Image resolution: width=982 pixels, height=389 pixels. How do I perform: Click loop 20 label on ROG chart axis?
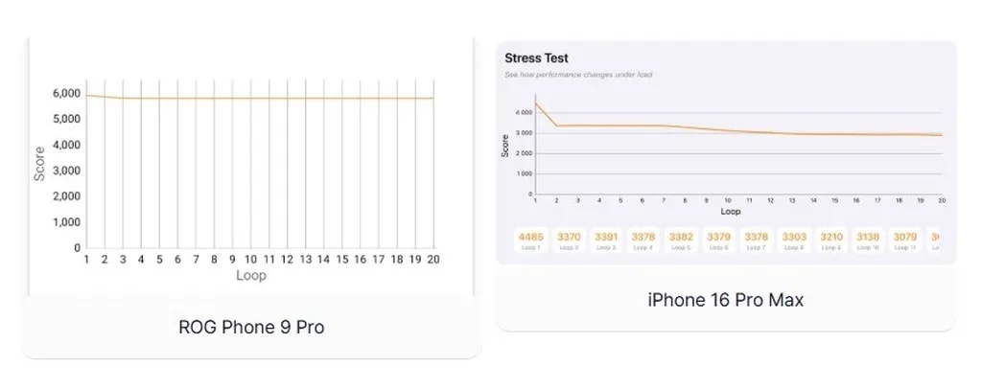[434, 260]
